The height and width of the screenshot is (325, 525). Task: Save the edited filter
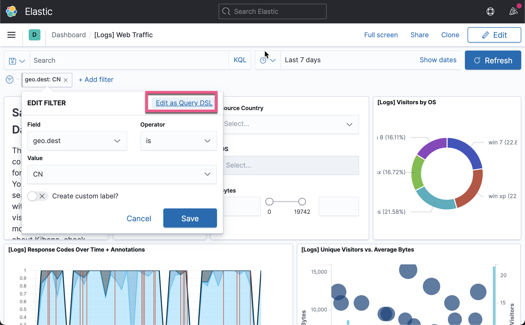point(190,218)
